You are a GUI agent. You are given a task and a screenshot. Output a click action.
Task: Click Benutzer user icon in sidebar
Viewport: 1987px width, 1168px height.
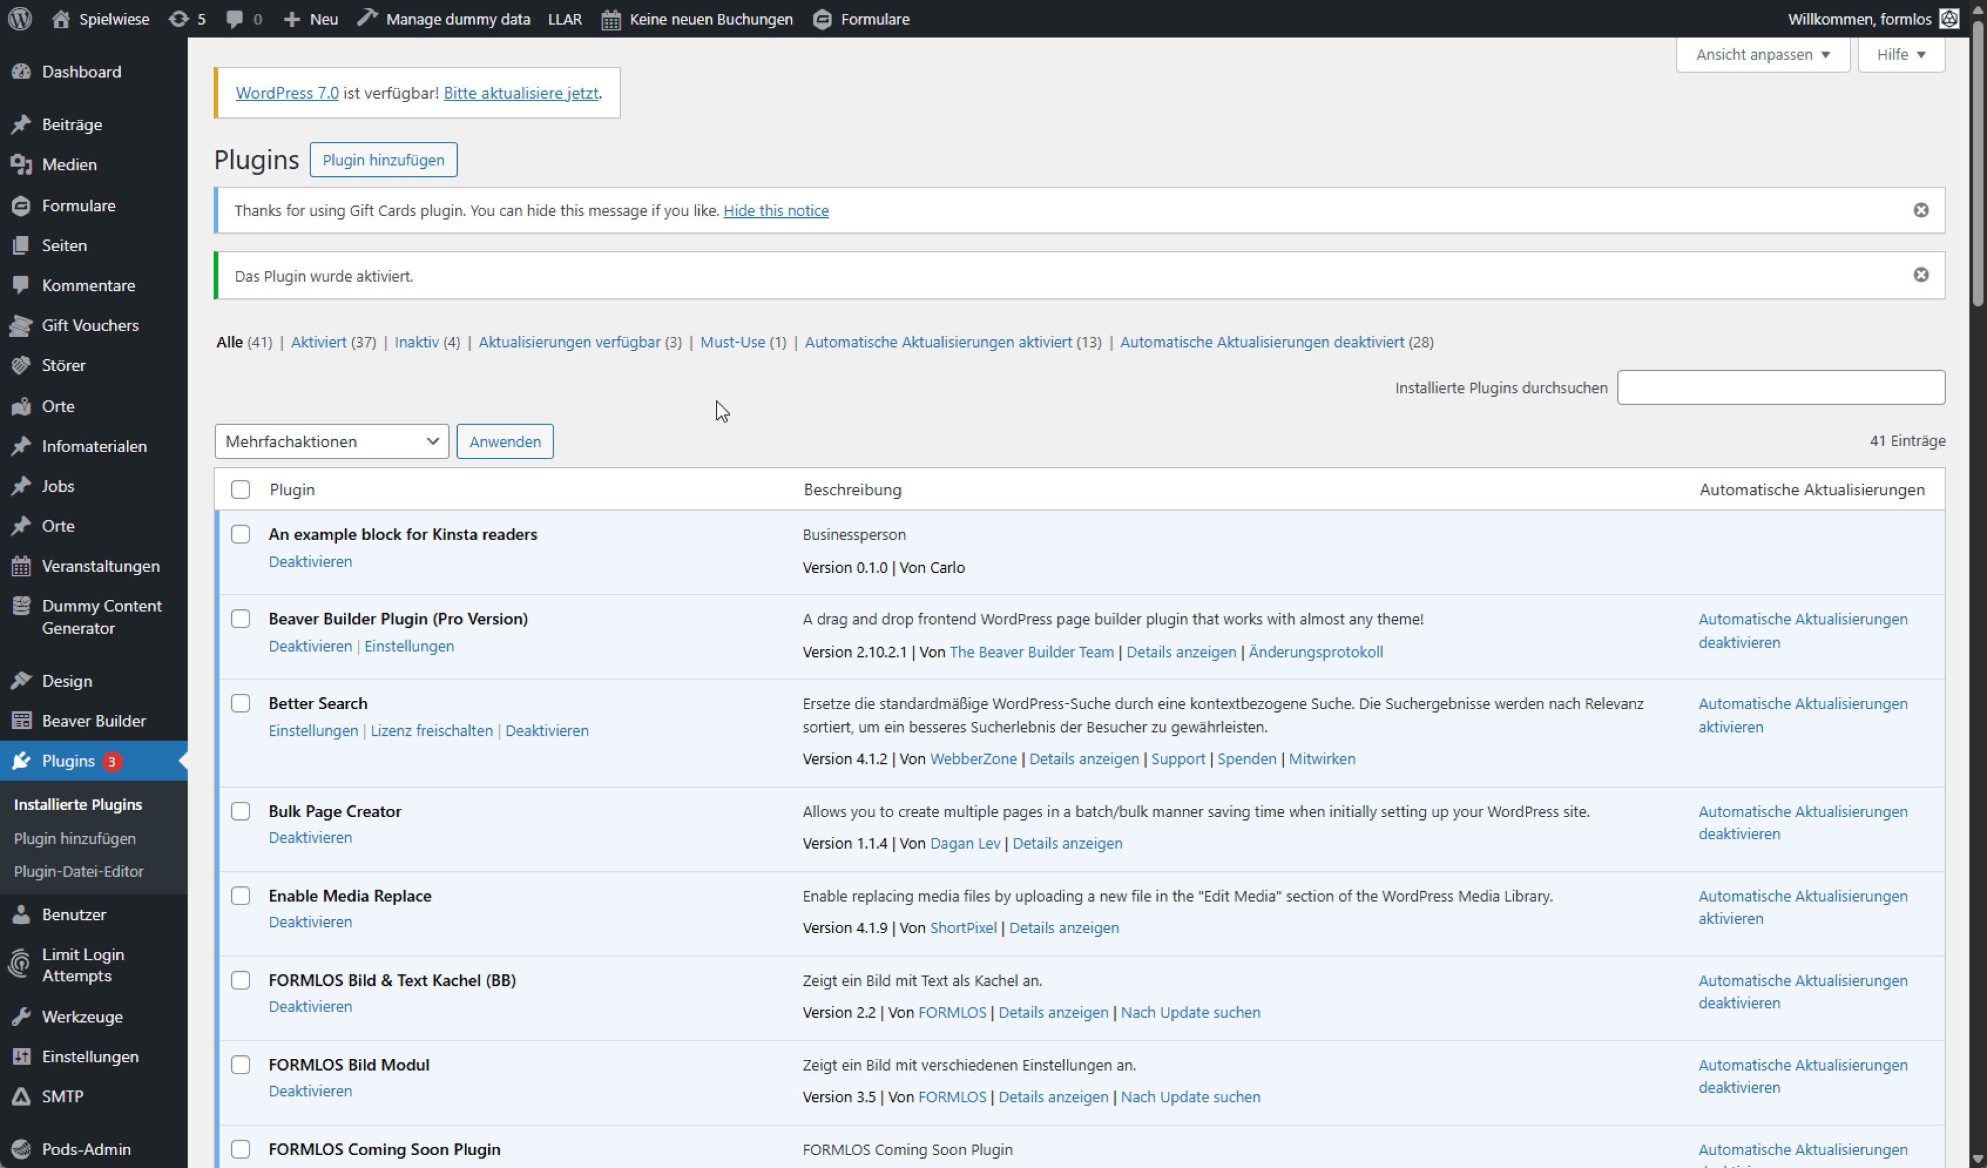(21, 914)
